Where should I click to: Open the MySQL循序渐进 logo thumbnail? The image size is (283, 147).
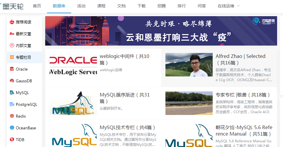click(73, 103)
